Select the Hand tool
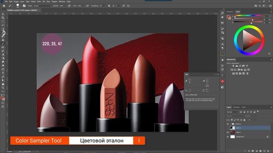The image size is (273, 153). coord(3,84)
